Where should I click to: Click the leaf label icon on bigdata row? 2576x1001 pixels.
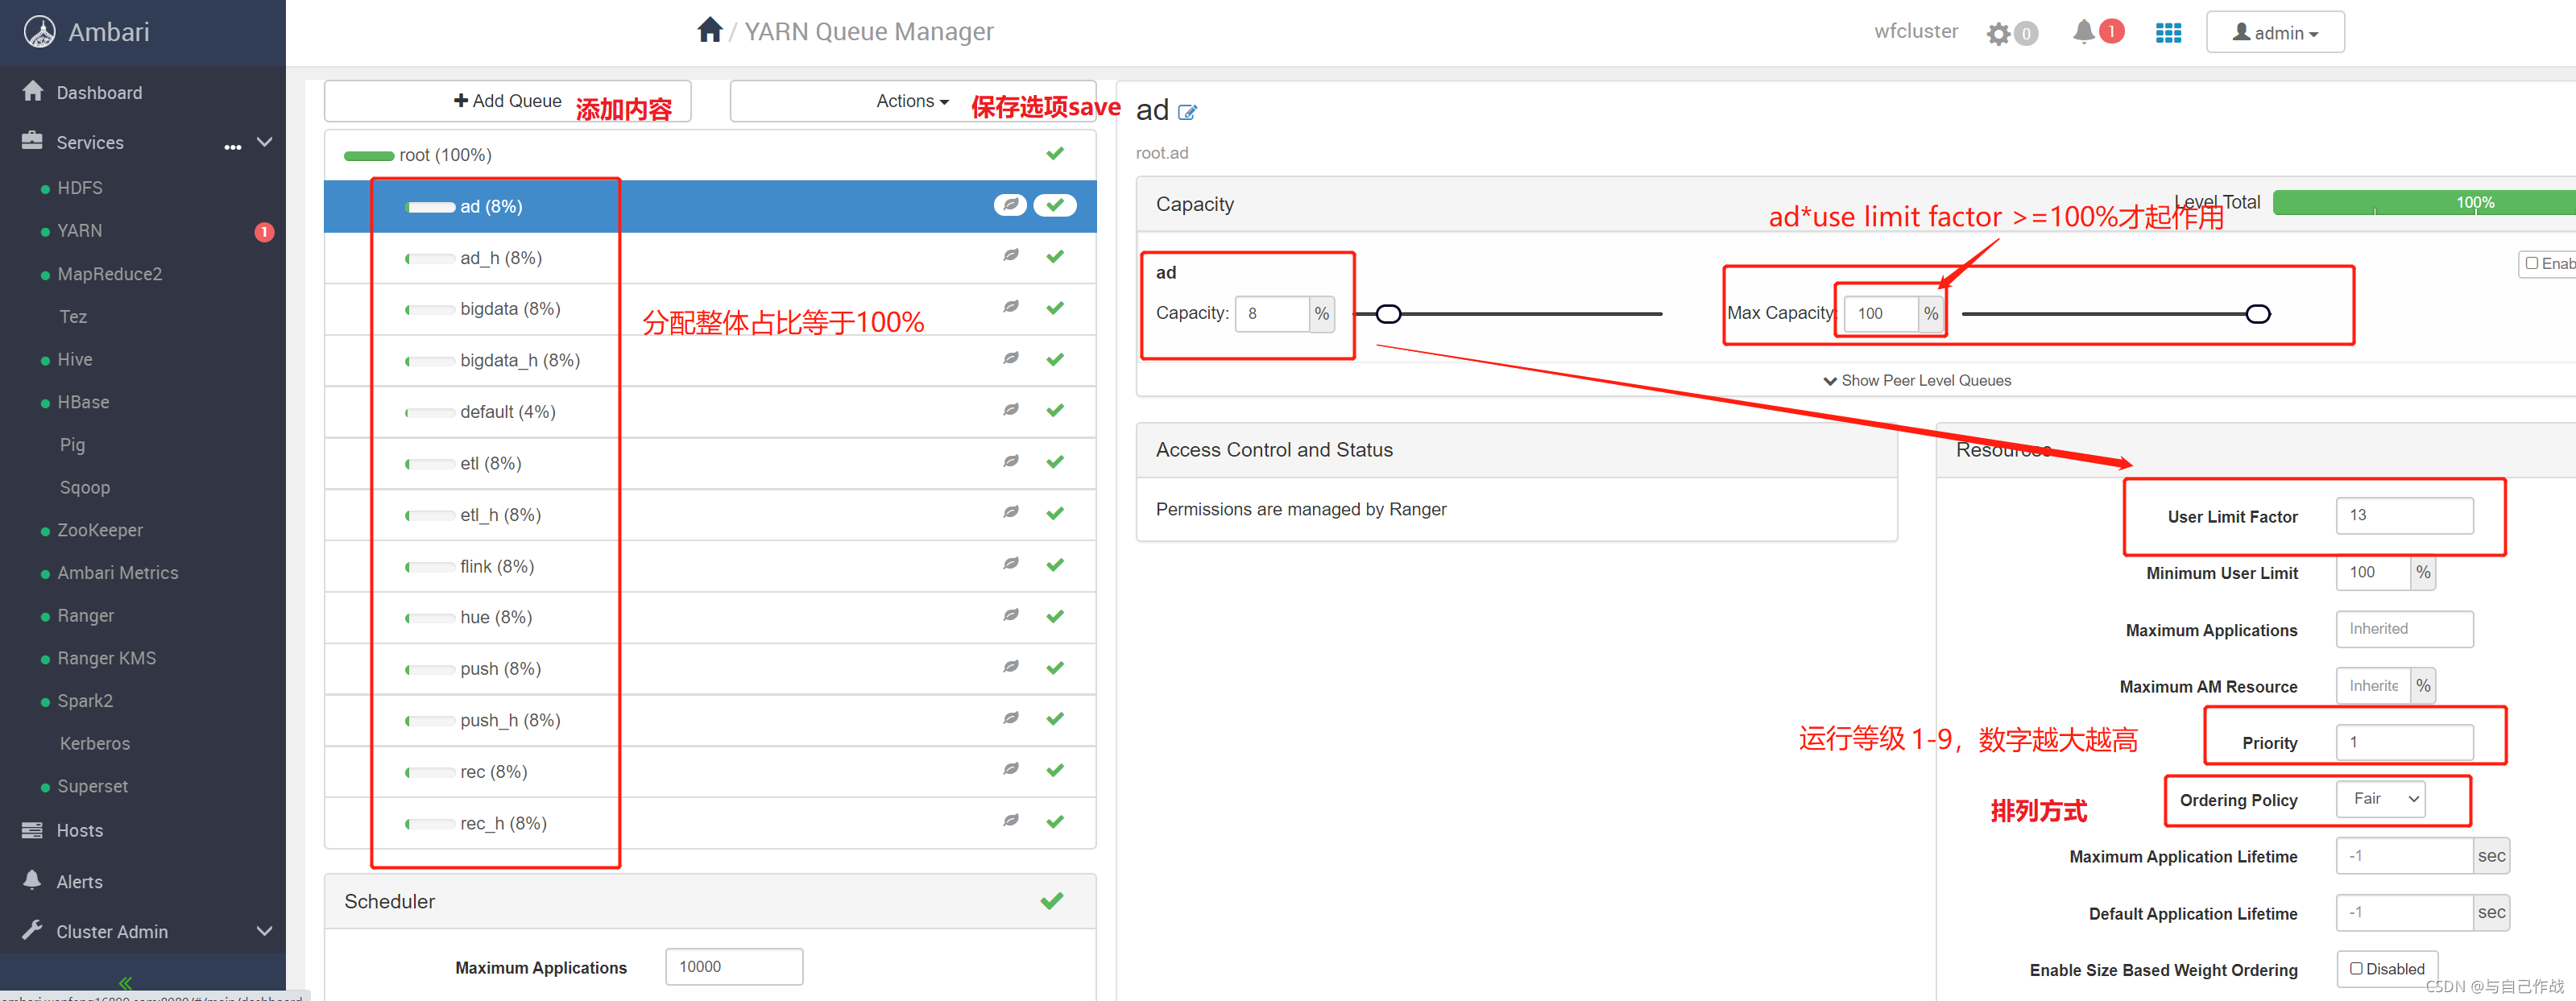(x=1011, y=307)
